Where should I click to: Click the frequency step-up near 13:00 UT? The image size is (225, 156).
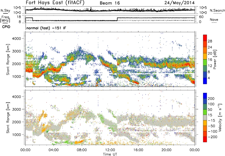click(x=117, y=19)
